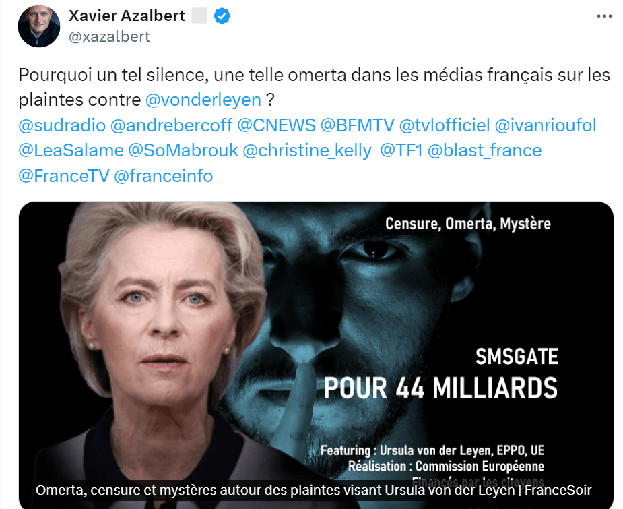Open the @franceinfo mention
Image resolution: width=623 pixels, height=509 pixels.
[x=163, y=176]
